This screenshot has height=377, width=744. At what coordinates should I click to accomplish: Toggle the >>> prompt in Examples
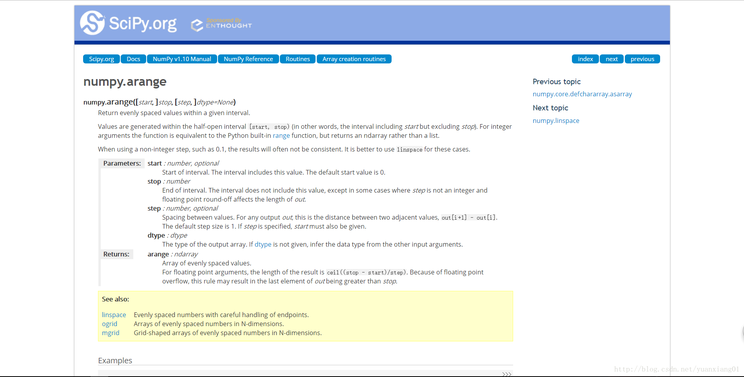506,374
